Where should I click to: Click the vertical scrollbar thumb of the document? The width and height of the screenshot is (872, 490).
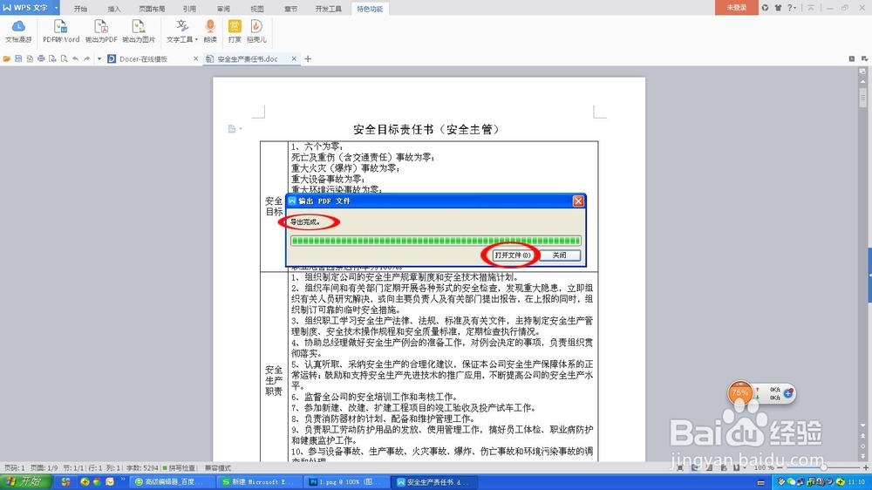pos(862,98)
